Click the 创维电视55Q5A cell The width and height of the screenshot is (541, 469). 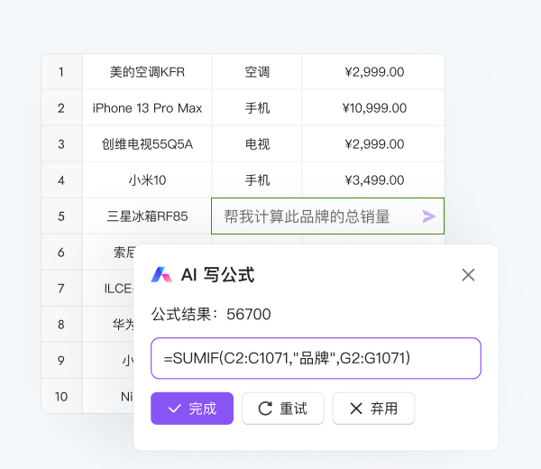coord(147,144)
